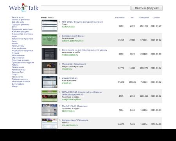Visit the 911tm.9bb.ru link
Image resolution: width=176 pixels, height=141 pixels.
pos(68,111)
